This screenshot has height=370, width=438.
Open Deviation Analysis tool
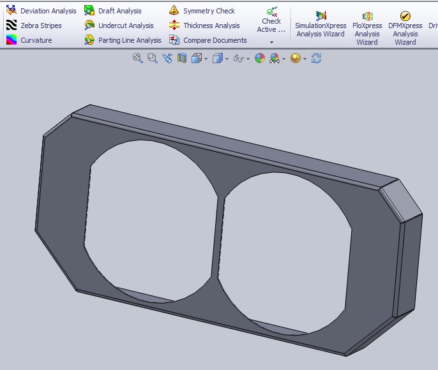[42, 11]
